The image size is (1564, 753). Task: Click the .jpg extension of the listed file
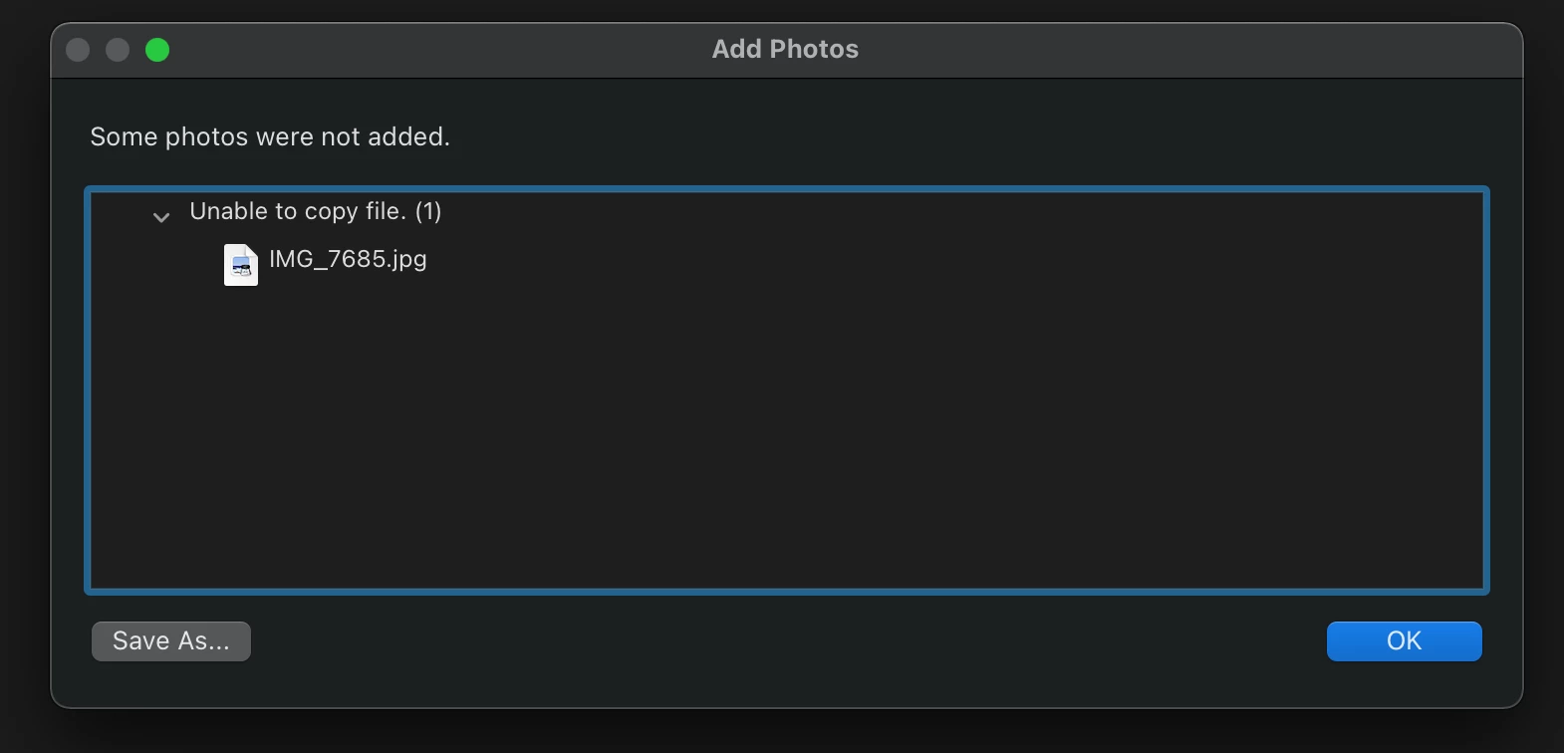(408, 259)
